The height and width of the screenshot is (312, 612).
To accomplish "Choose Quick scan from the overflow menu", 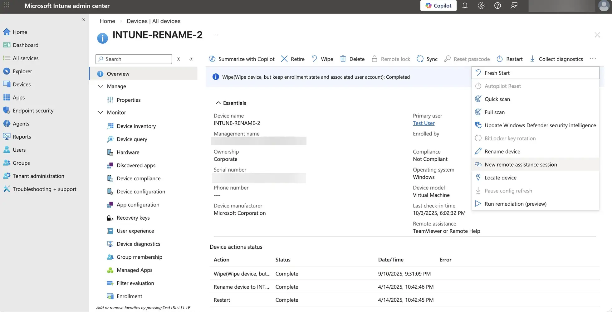I will [x=535, y=99].
